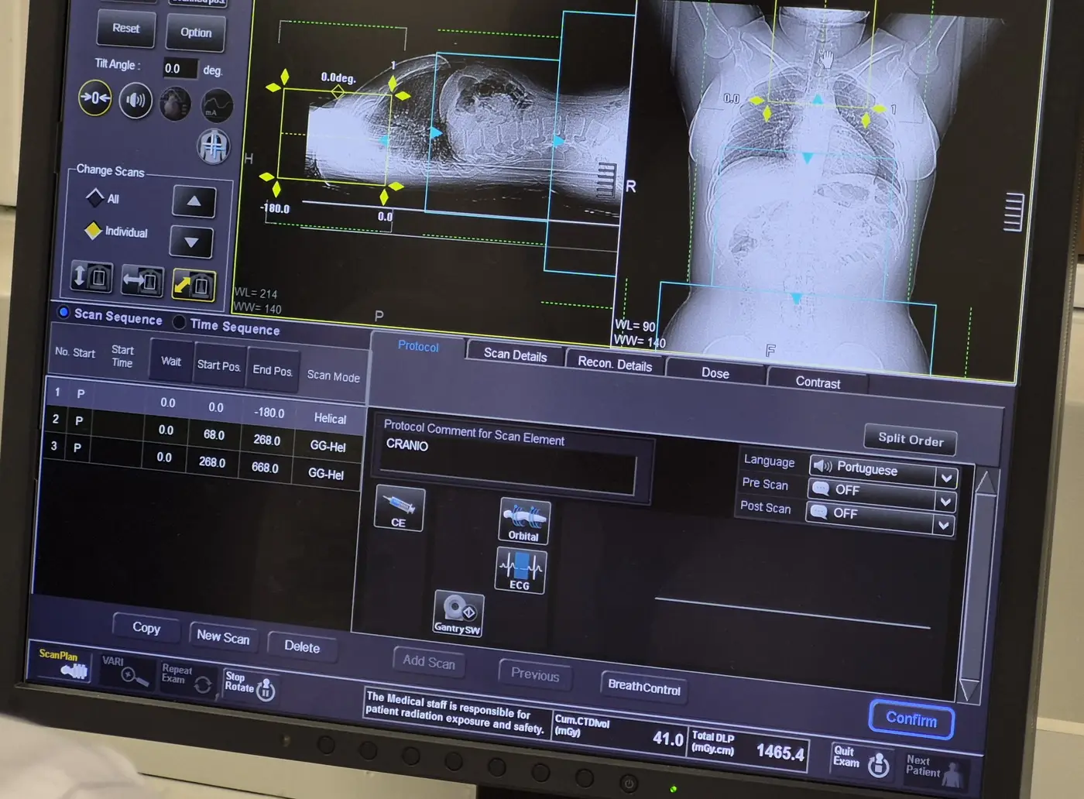The width and height of the screenshot is (1084, 799).
Task: Click the CE contrast injection icon
Action: [x=400, y=509]
